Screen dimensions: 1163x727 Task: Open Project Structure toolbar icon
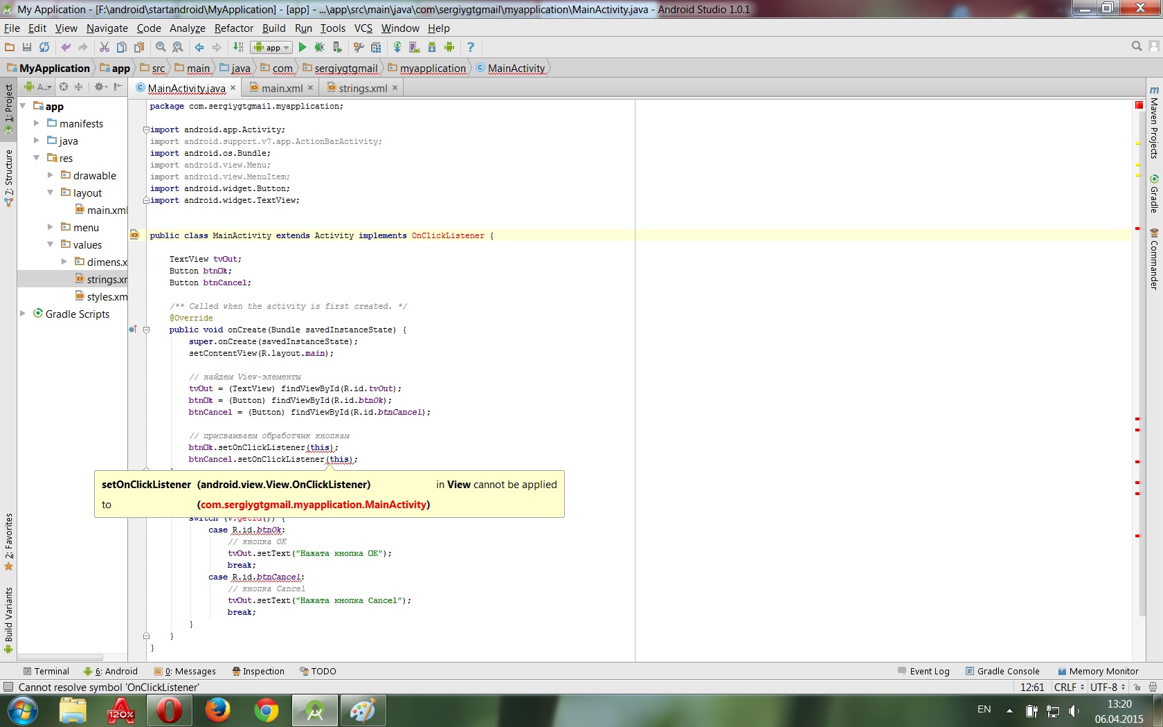click(376, 47)
